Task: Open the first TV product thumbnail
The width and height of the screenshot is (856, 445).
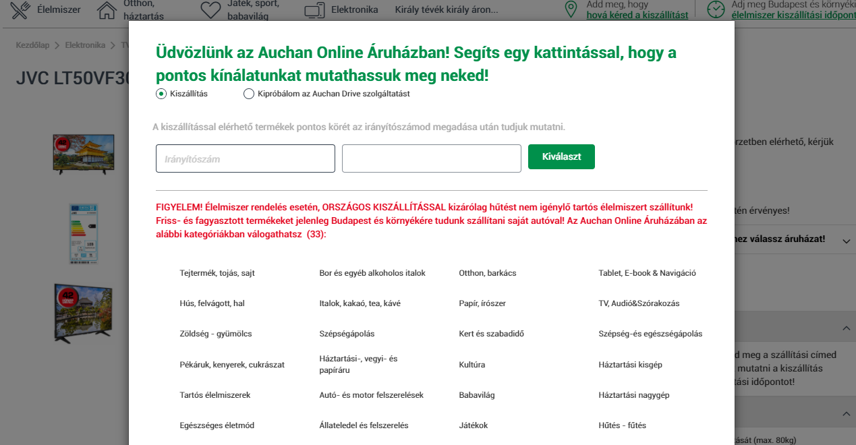Action: pos(84,154)
